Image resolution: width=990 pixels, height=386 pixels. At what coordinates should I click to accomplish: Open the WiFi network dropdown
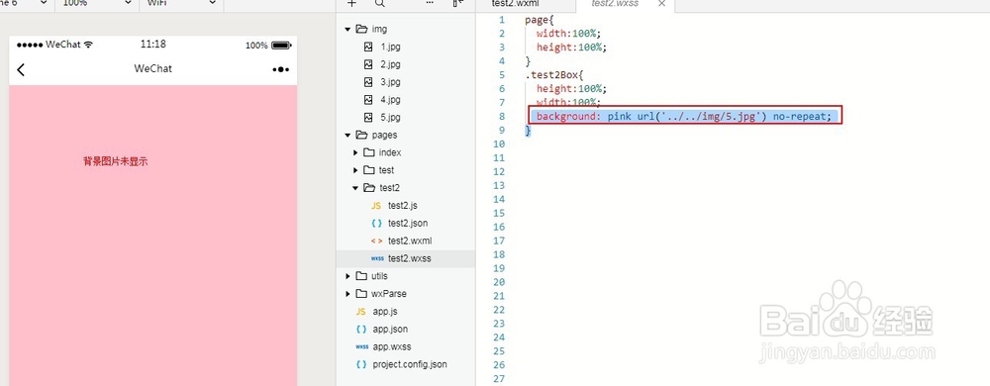(182, 3)
